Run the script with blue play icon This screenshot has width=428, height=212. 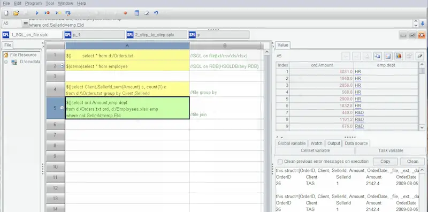[x=37, y=13]
